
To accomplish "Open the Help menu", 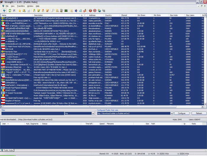I will [38, 6].
